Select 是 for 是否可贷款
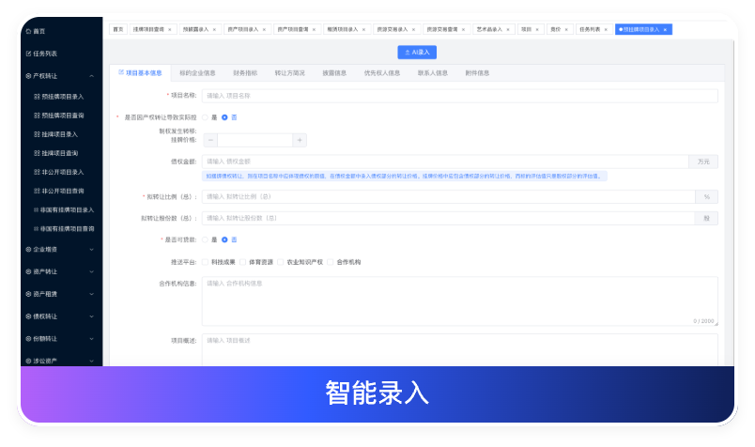This screenshot has height=447, width=755. tap(205, 239)
